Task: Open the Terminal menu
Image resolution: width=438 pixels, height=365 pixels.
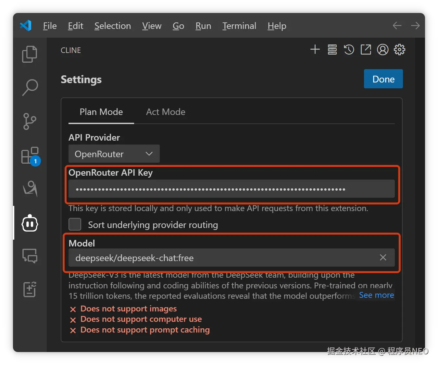Action: coord(239,26)
